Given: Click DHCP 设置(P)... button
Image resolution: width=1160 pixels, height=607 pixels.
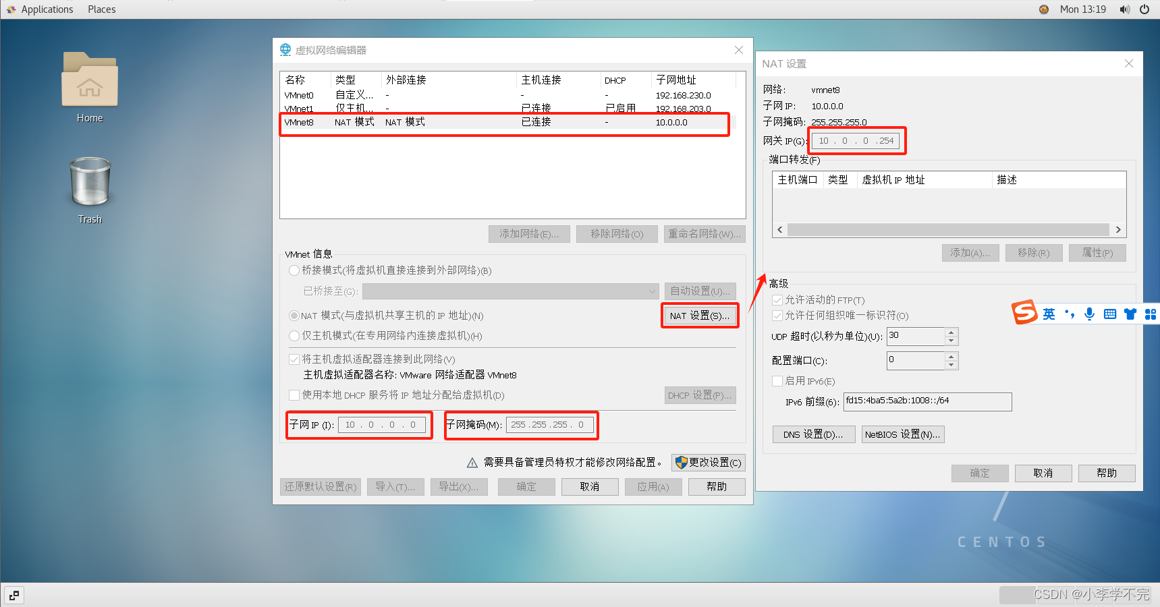Looking at the screenshot, I should click(700, 395).
